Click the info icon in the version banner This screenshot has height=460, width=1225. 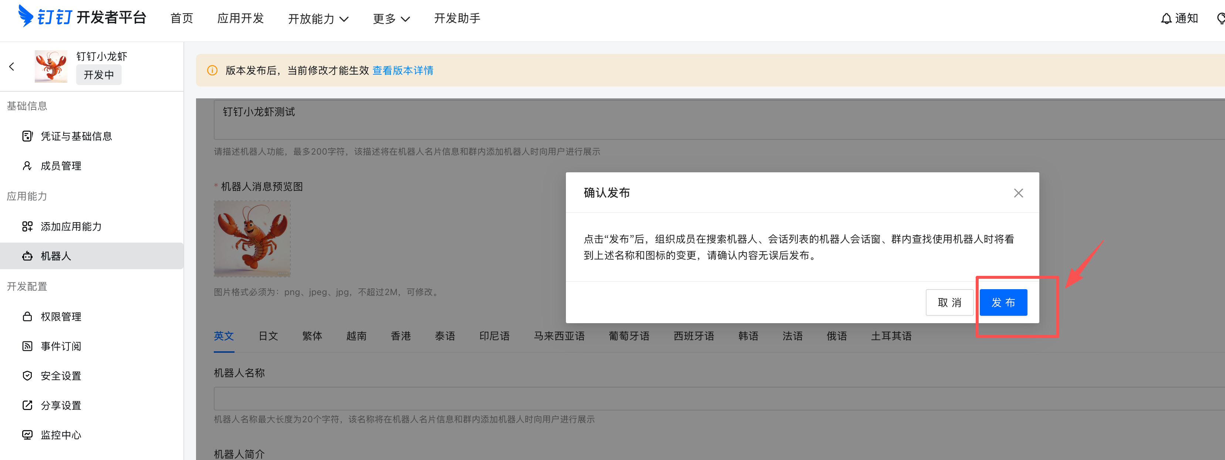point(212,70)
